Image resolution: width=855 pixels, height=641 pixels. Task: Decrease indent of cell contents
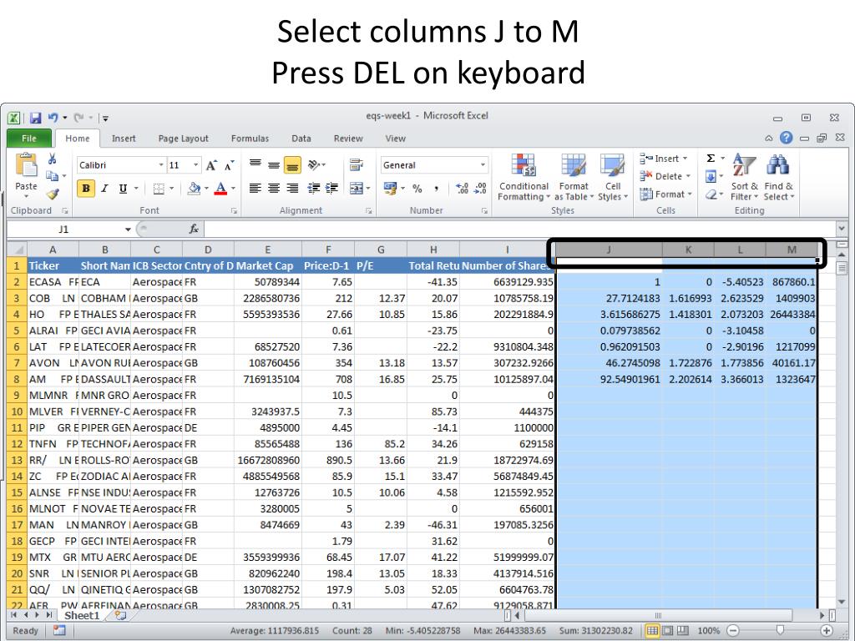314,189
